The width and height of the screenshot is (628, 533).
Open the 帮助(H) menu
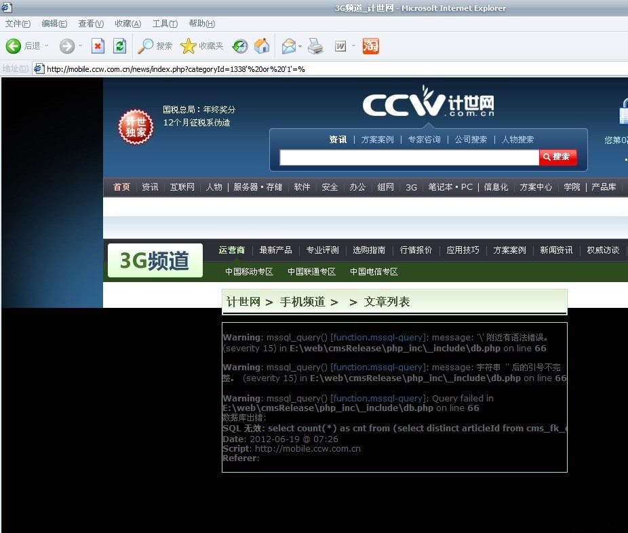pos(202,24)
